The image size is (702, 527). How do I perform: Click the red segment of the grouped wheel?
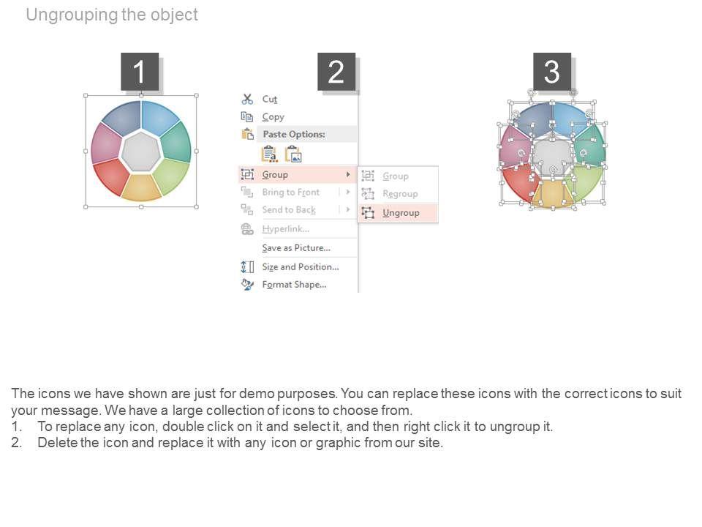pos(111,176)
